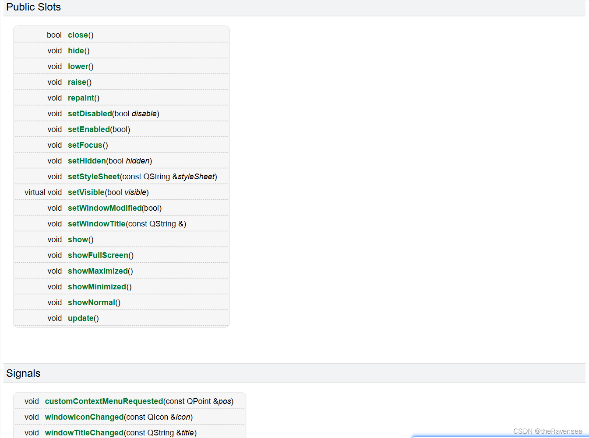Click the 'icon' parameter in windowIconChanged

tap(183, 417)
